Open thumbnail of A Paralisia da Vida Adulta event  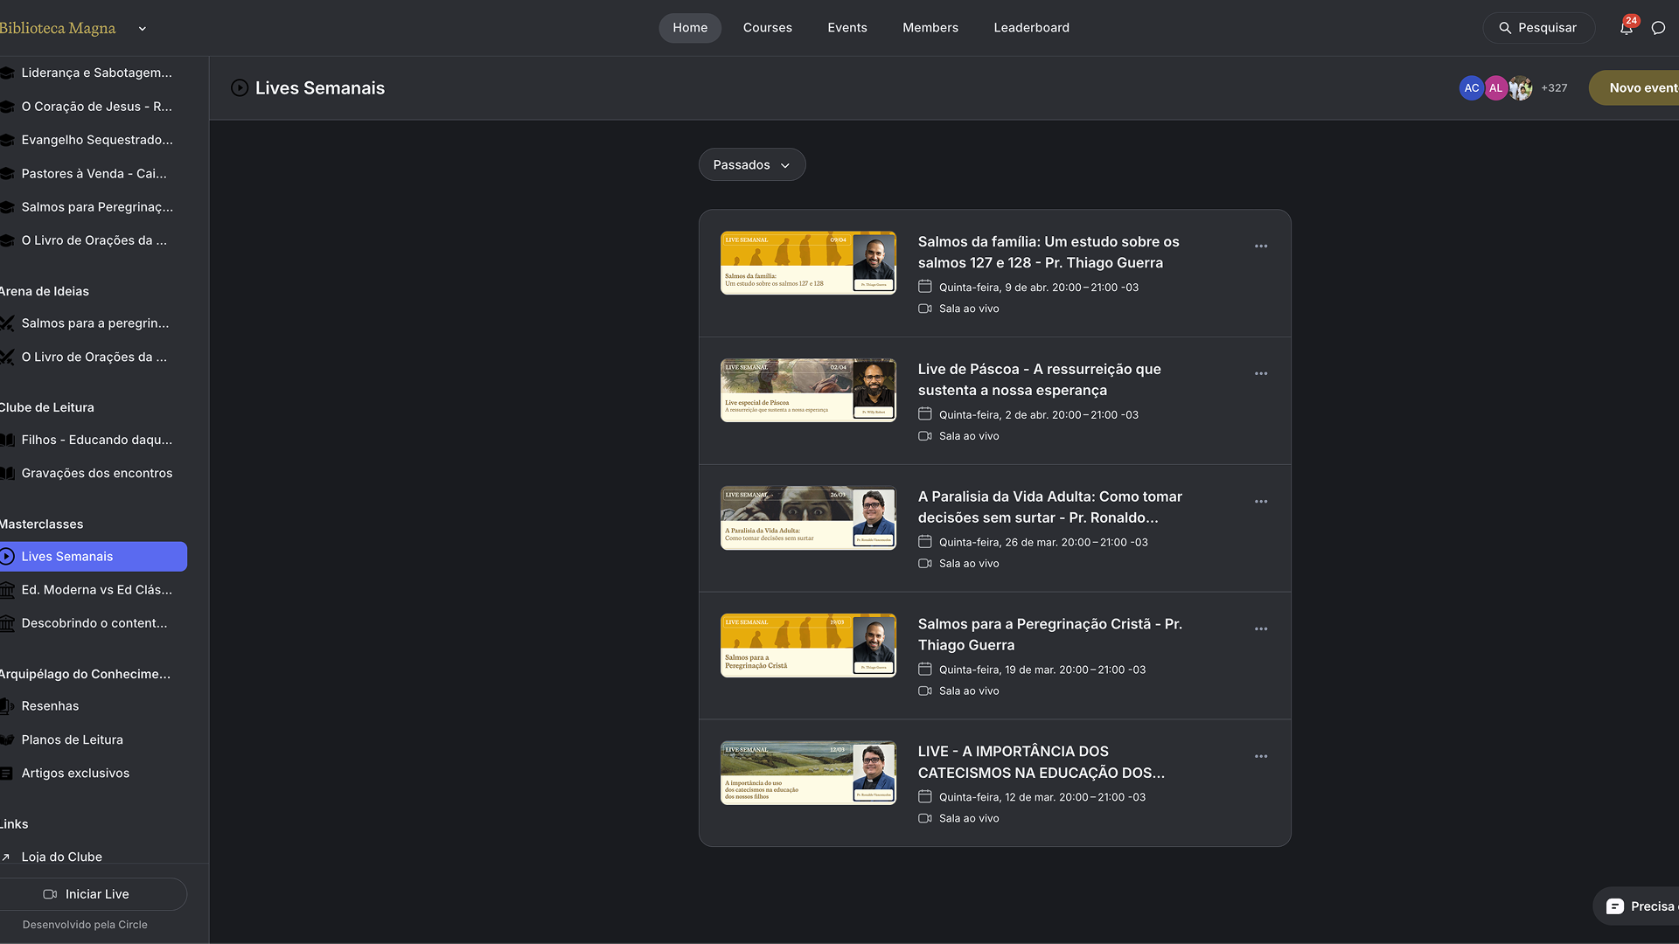click(808, 518)
